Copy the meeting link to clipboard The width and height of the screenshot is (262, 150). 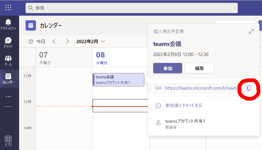[249, 88]
